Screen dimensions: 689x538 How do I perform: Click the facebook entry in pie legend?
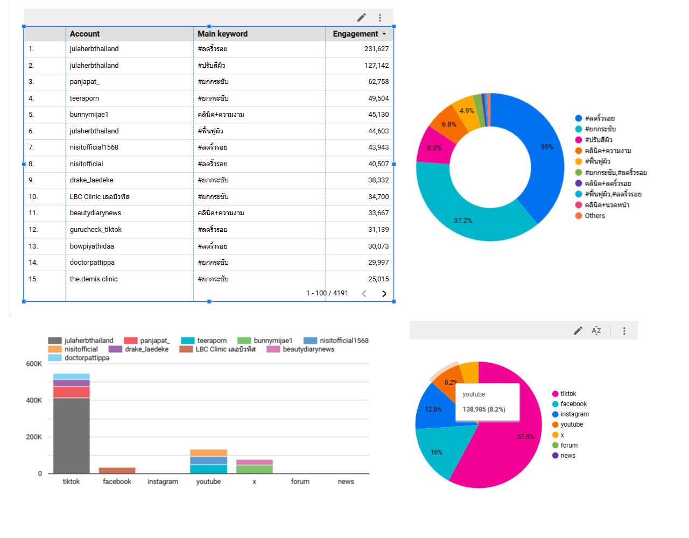(573, 404)
